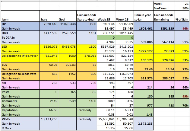Image resolution: width=190 pixels, height=131 pixels.
Task: Select the 'Reputation' row label cell
Action: click(x=21, y=110)
